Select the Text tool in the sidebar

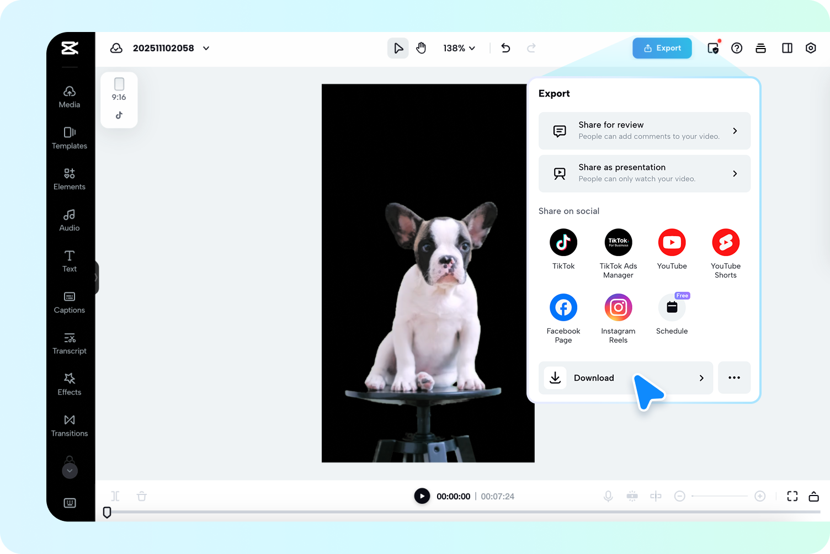coord(69,260)
